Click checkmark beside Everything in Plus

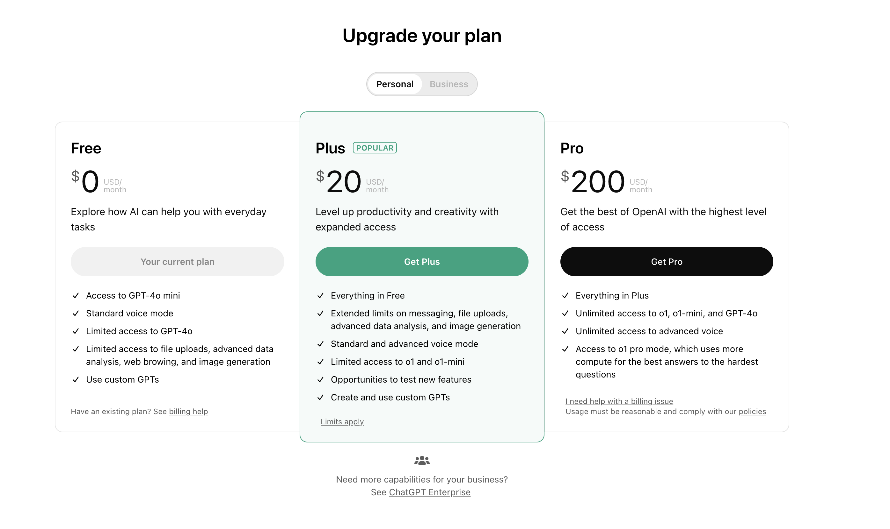565,295
